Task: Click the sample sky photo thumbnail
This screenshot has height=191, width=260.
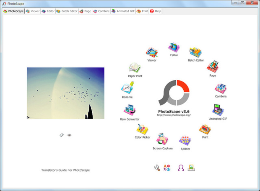Action: [x=66, y=93]
